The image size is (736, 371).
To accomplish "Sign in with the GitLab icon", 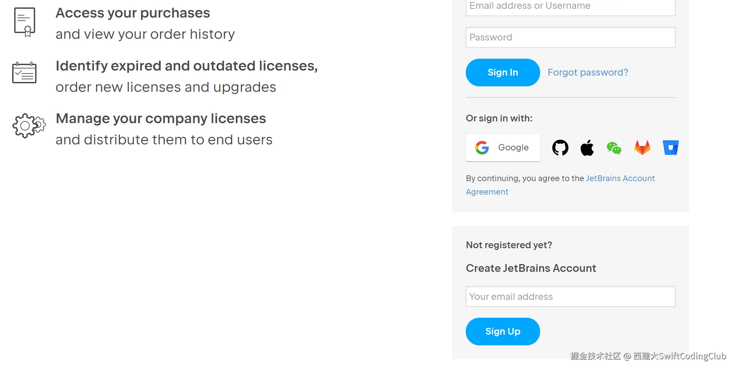I will tap(642, 148).
